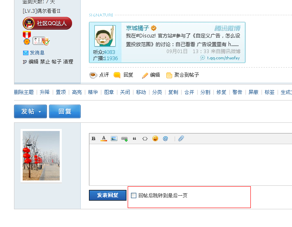Choose 删除主题 moderation action
This screenshot has width=292, height=227.
tap(24, 92)
